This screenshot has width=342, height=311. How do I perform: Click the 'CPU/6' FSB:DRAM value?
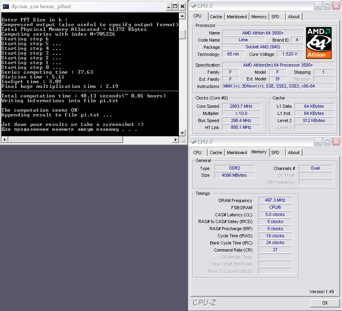tap(275, 207)
